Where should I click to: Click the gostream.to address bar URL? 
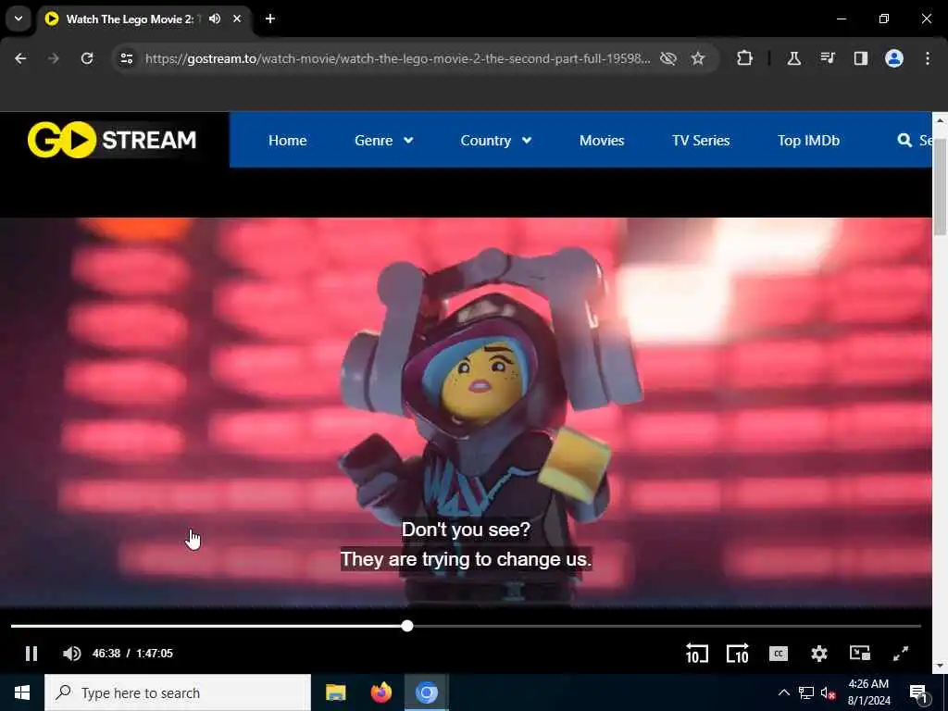click(x=398, y=58)
